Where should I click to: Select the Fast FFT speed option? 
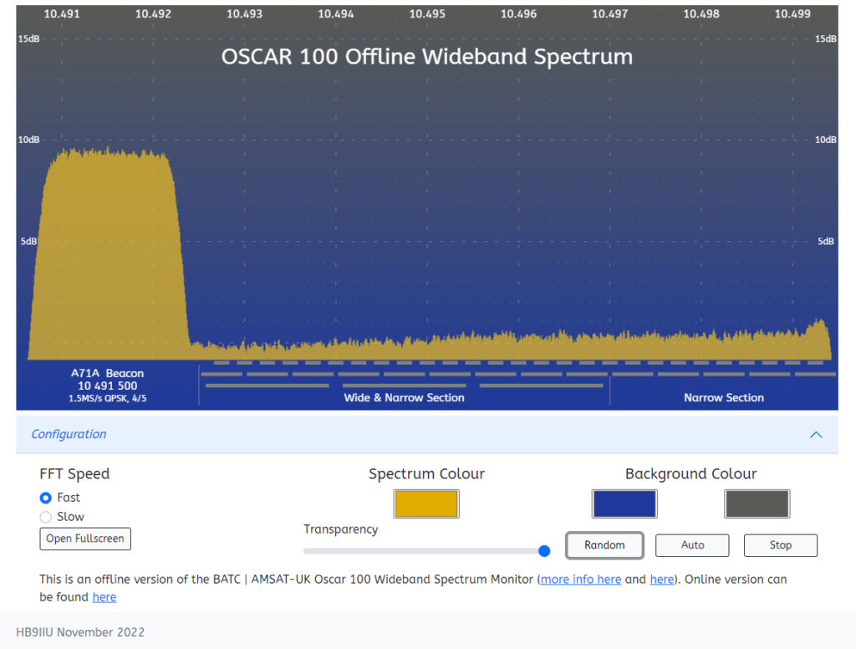pos(46,498)
